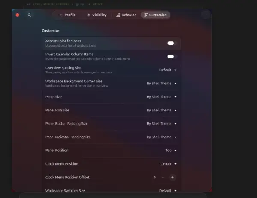The height and width of the screenshot is (198, 257).
Task: Click the Panel Icon Size label
Action: tap(57, 110)
